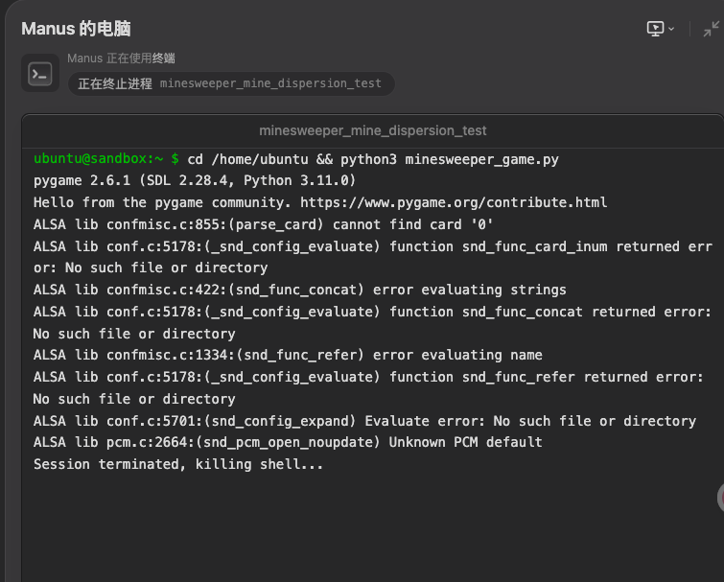Click the "cannot find card '0'" line

point(263,224)
